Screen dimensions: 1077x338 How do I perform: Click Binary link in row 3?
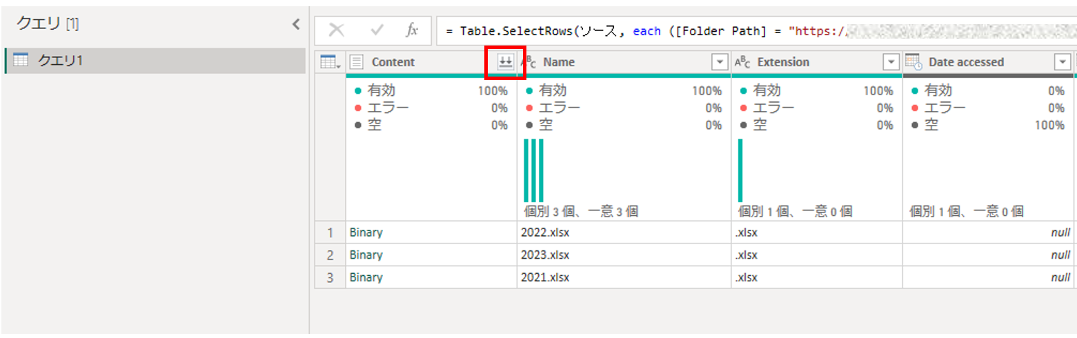coord(366,277)
